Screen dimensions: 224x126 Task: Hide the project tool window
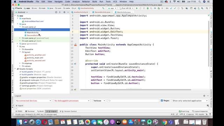pyautogui.click(x=68, y=12)
